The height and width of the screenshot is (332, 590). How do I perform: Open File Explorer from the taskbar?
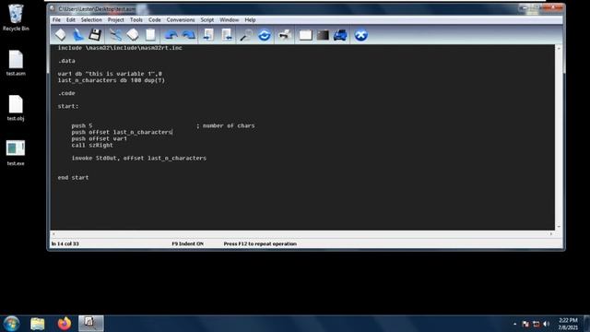pyautogui.click(x=38, y=324)
